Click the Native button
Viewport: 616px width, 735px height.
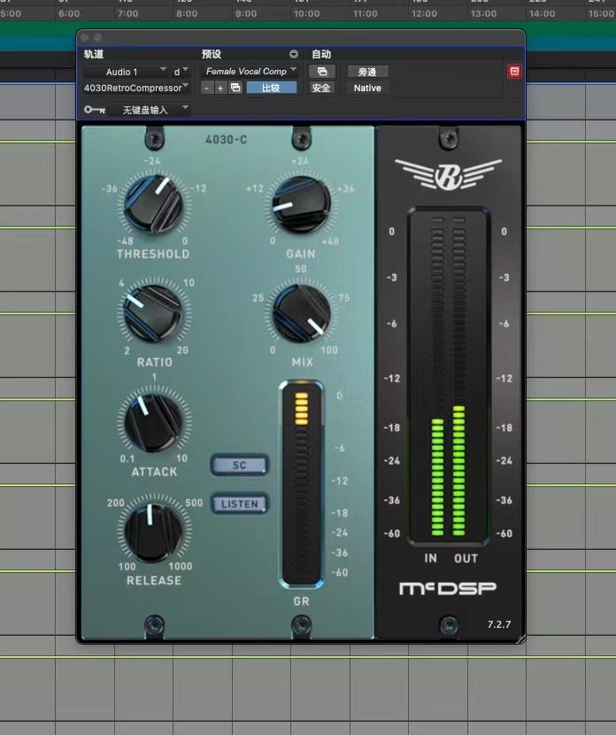click(x=367, y=89)
